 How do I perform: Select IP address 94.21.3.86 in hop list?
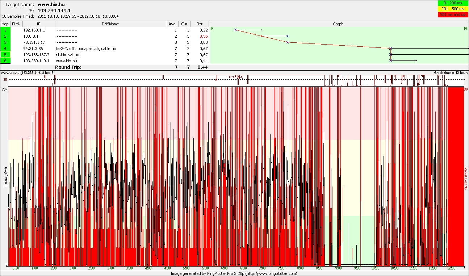(33, 49)
